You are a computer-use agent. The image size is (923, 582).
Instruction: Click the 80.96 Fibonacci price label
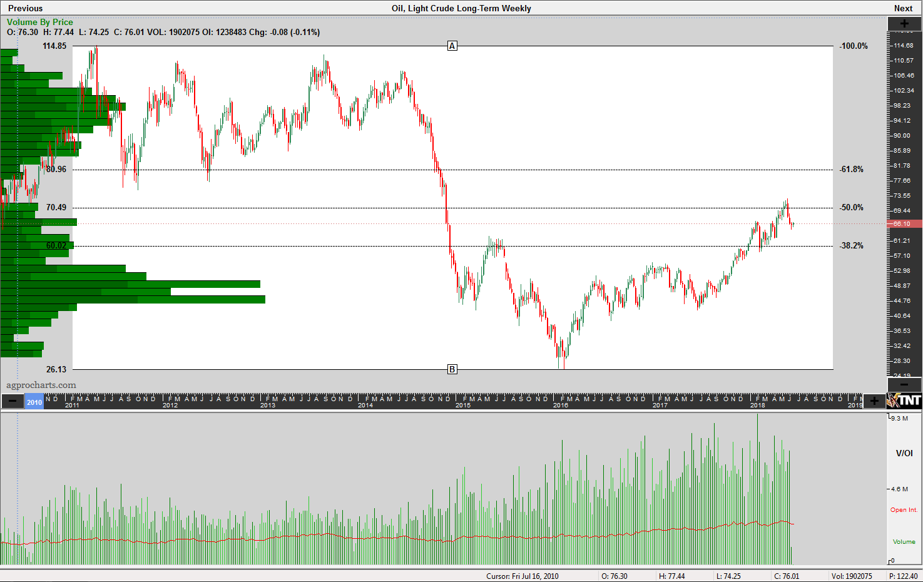click(x=56, y=169)
